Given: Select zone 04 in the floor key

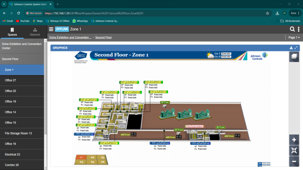Looking at the screenshot, I should 81,162.
